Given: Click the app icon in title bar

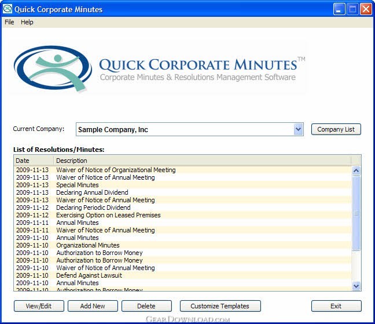Looking at the screenshot, I should pyautogui.click(x=8, y=9).
